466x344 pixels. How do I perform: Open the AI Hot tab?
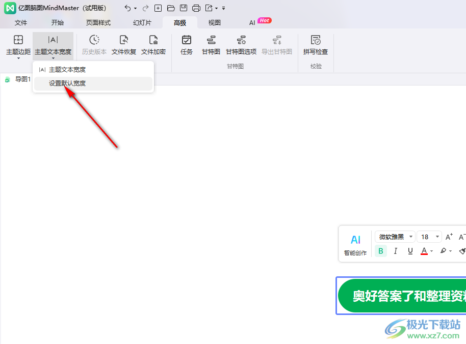[260, 22]
